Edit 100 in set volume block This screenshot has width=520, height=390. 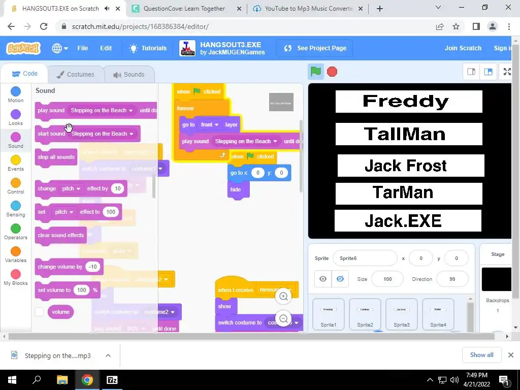point(82,290)
